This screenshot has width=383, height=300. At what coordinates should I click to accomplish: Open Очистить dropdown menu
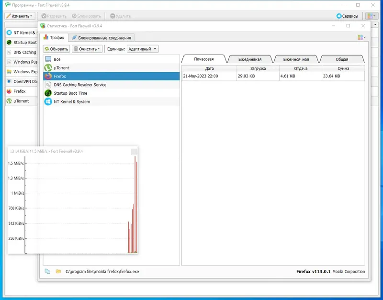tap(87, 49)
